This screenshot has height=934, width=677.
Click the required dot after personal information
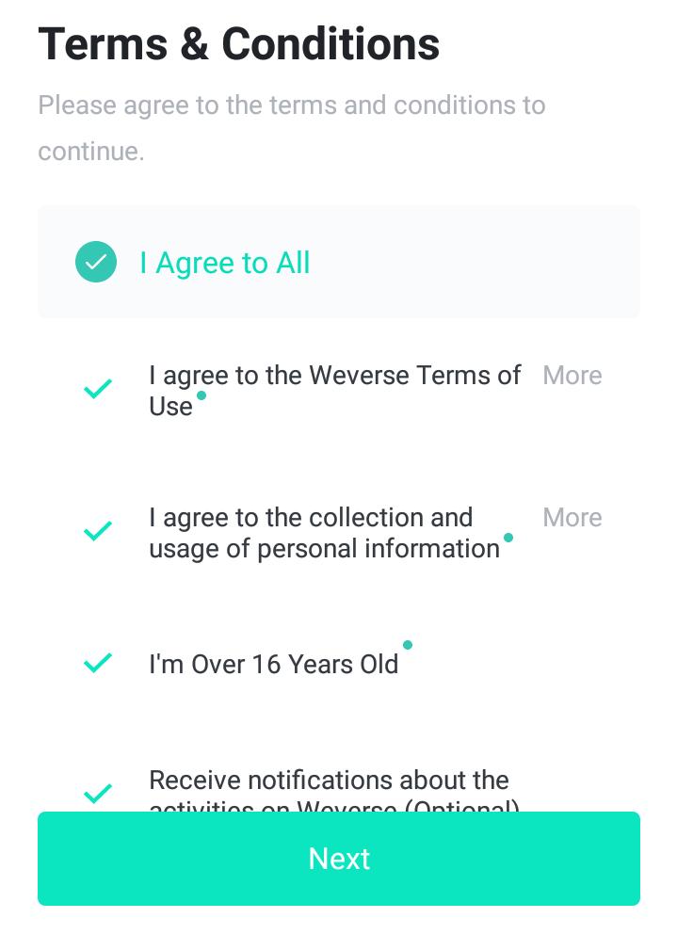(508, 538)
